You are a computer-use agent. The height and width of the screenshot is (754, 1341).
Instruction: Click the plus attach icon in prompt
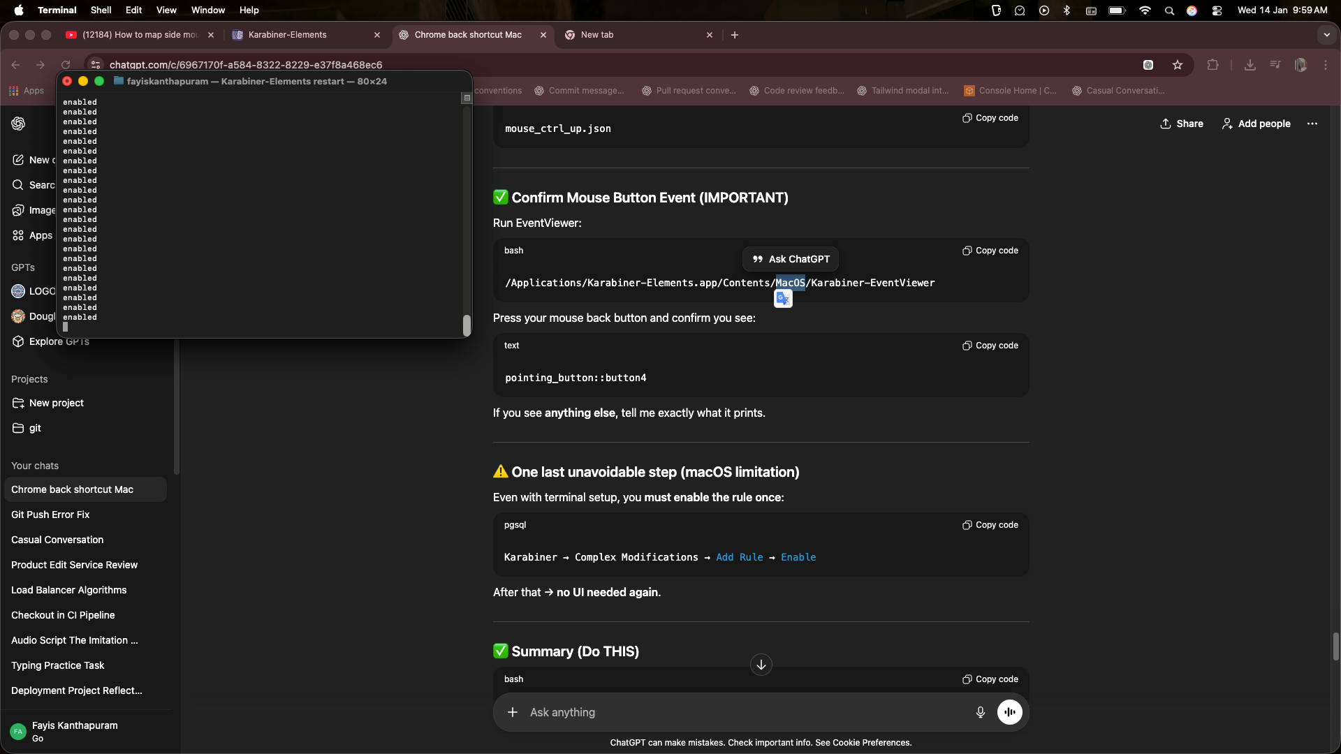pyautogui.click(x=513, y=712)
